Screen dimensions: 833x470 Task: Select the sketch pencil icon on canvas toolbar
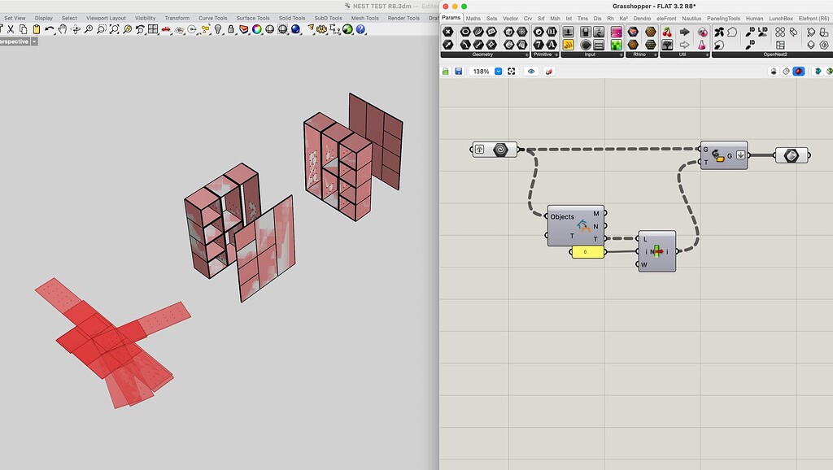coord(548,71)
